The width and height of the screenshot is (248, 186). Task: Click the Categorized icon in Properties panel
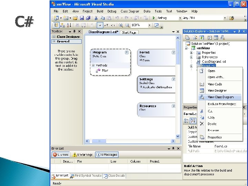[x=186, y=121]
